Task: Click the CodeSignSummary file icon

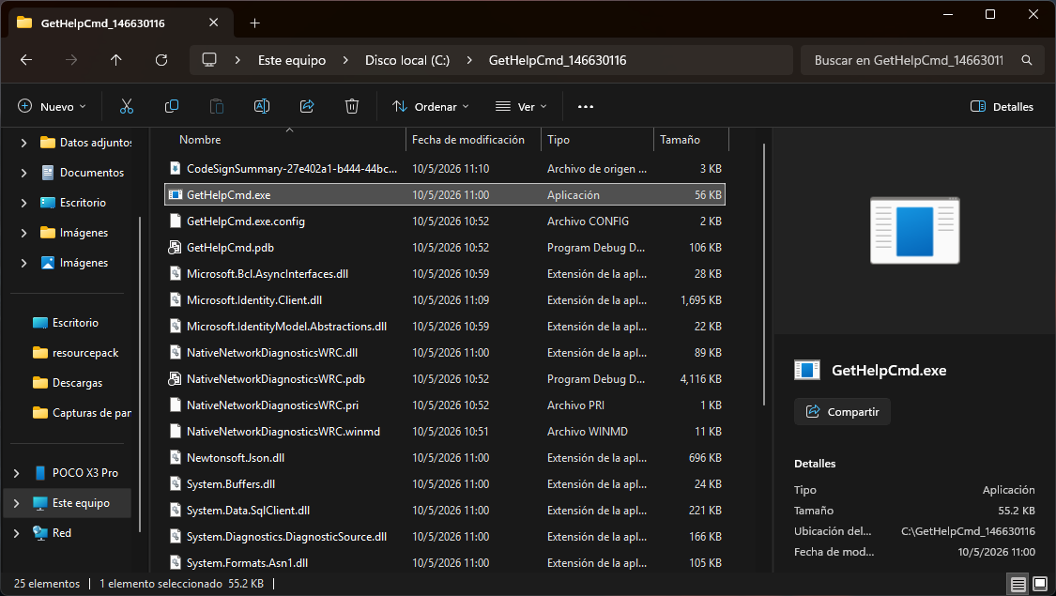Action: point(176,168)
